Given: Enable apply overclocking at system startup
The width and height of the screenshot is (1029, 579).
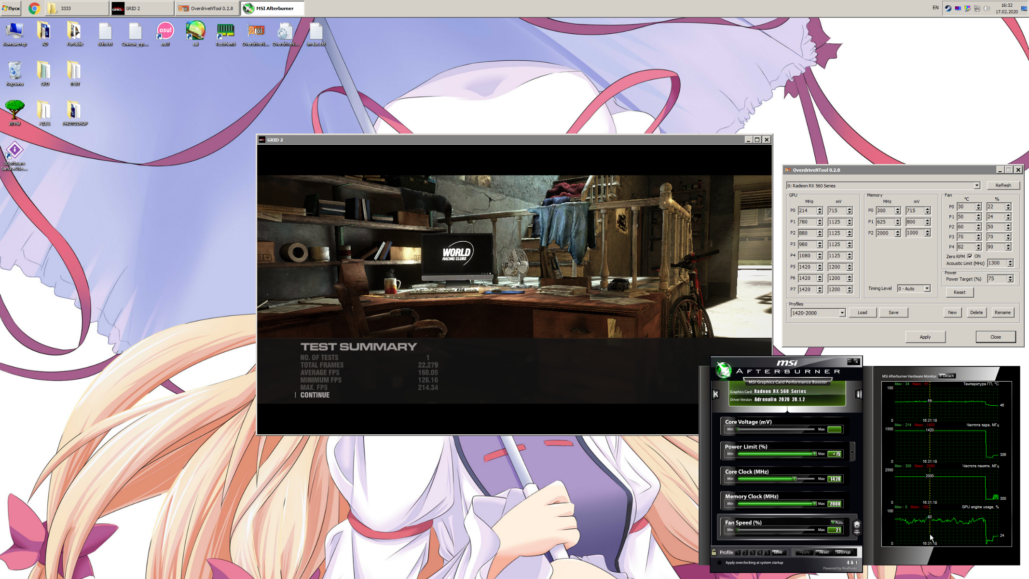Looking at the screenshot, I should (719, 563).
